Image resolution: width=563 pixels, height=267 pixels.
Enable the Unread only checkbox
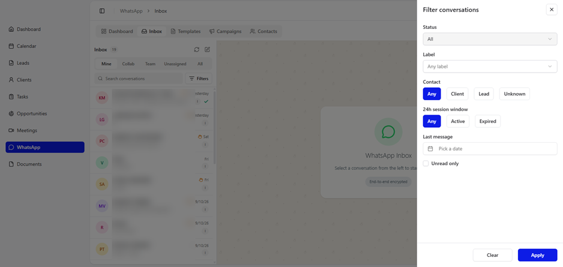[x=426, y=163]
